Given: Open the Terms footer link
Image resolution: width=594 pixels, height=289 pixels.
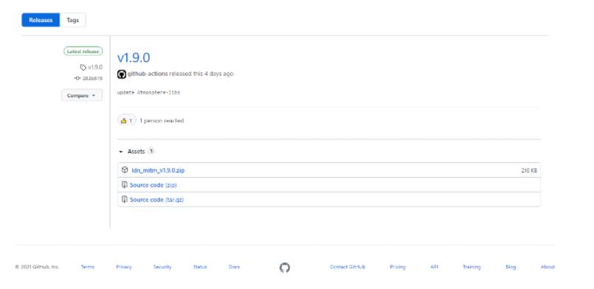Looking at the screenshot, I should [88, 267].
